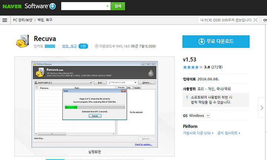Viewport: 267px width, 160px height.
Task: Click the 무료 다운로드 button
Action: (x=216, y=41)
